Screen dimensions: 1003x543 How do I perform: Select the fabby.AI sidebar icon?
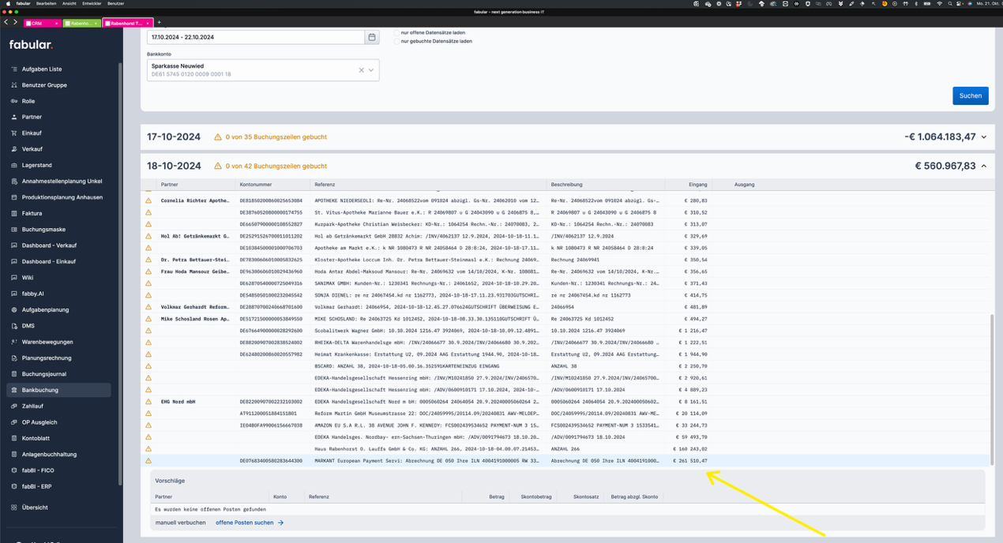click(x=13, y=293)
